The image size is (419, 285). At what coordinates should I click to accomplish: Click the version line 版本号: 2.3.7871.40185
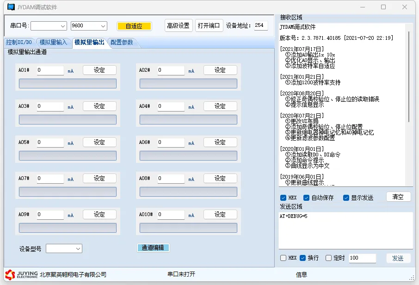click(336, 38)
